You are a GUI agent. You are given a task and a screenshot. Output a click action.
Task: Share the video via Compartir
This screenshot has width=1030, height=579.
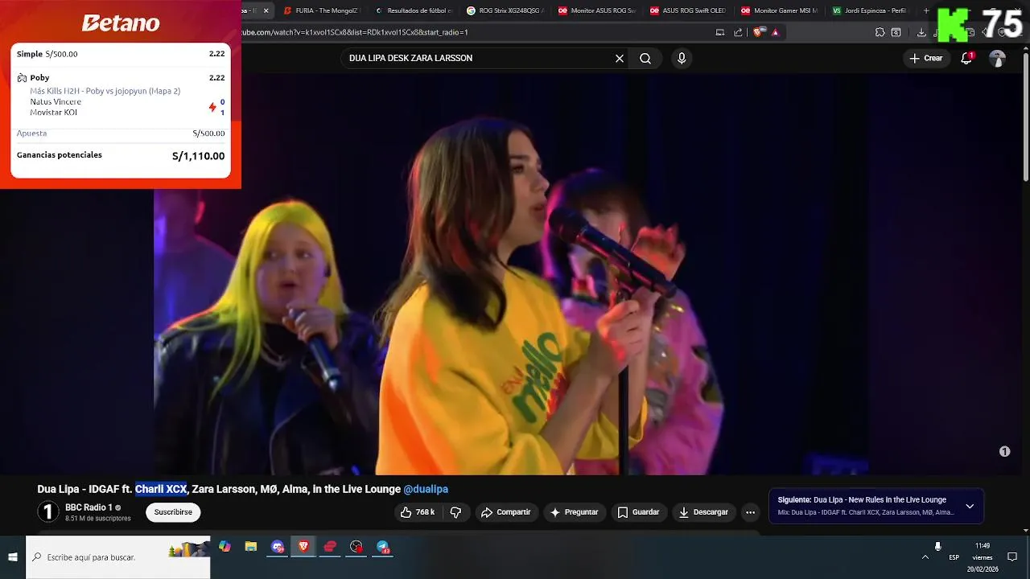click(x=505, y=512)
